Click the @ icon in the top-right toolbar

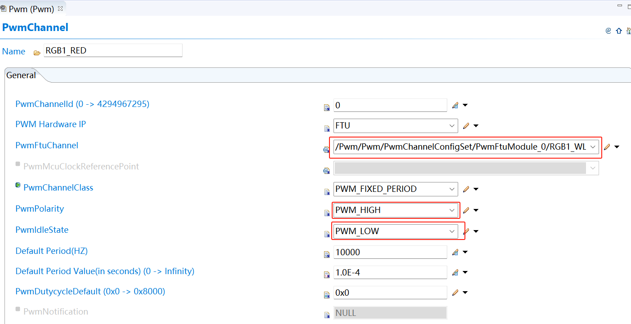(608, 31)
